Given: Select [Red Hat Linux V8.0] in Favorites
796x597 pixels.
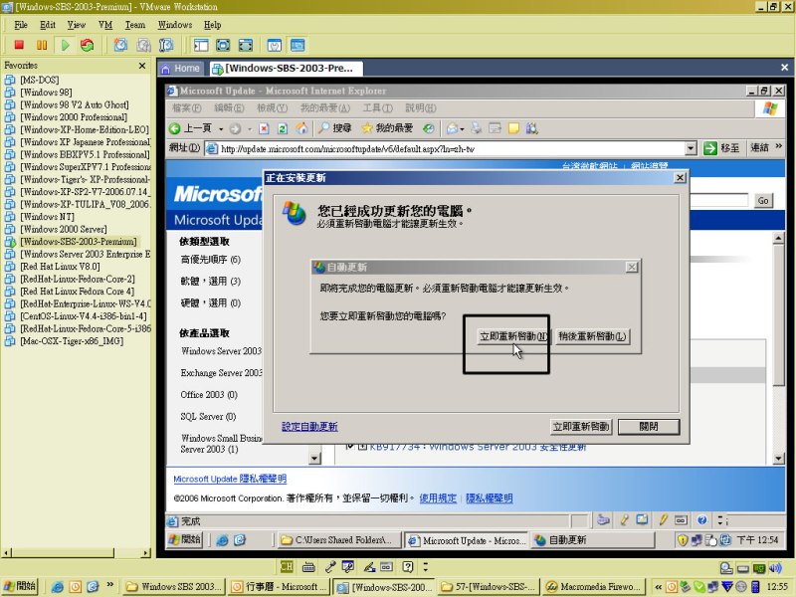Looking at the screenshot, I should point(60,267).
